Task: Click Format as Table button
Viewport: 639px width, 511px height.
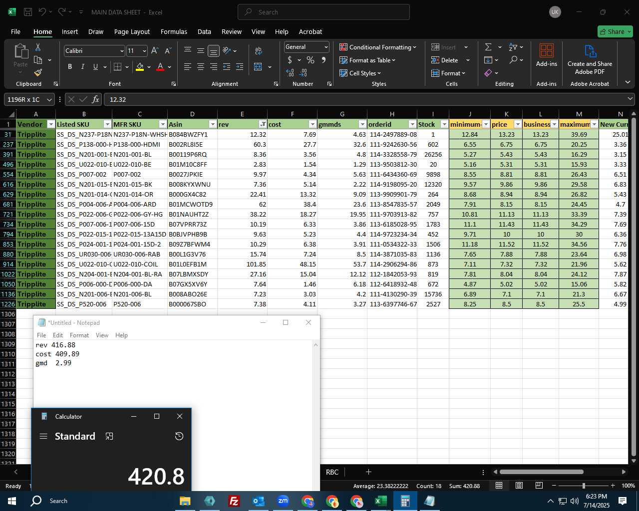Action: 367,60
